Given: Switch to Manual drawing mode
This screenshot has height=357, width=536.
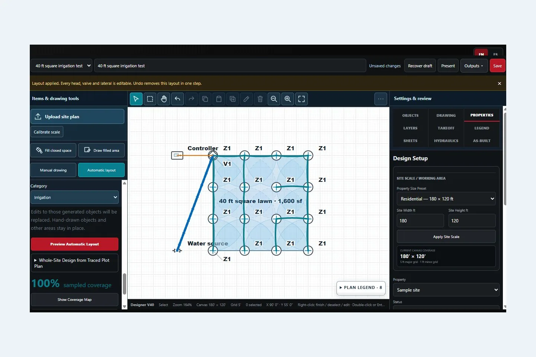Looking at the screenshot, I should pyautogui.click(x=53, y=170).
